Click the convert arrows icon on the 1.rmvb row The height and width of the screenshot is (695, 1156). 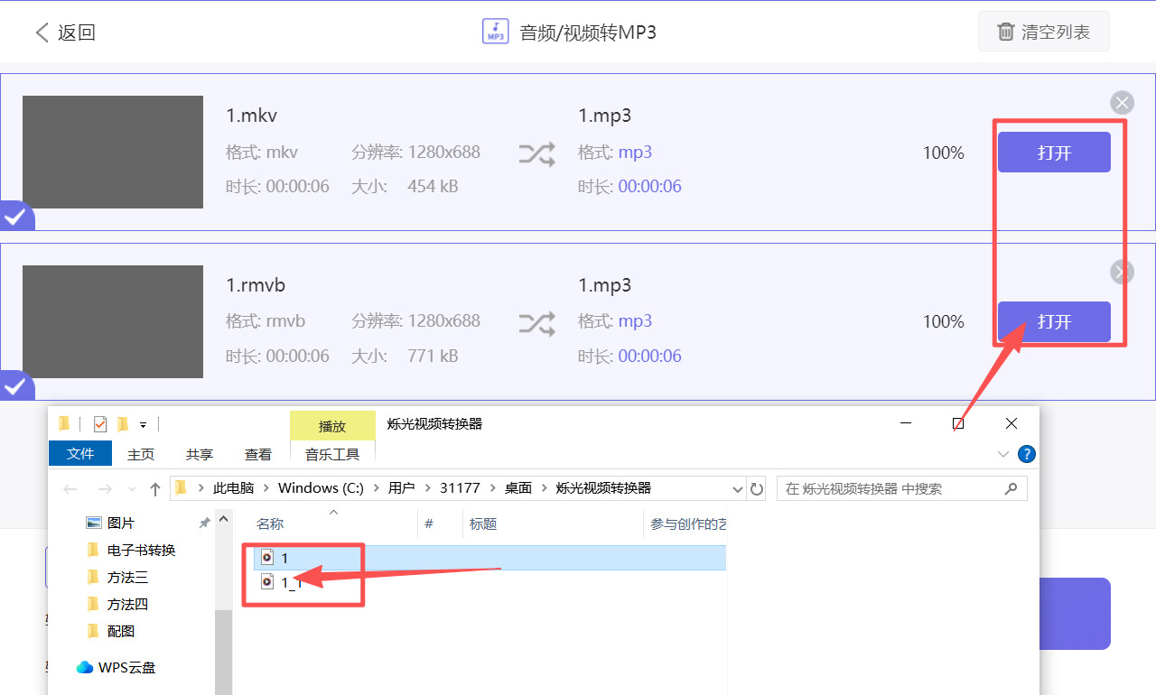536,322
